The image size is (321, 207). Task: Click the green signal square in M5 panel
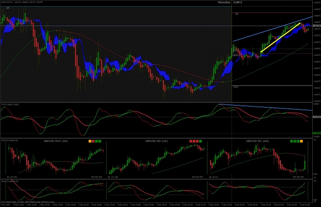click(x=201, y=141)
